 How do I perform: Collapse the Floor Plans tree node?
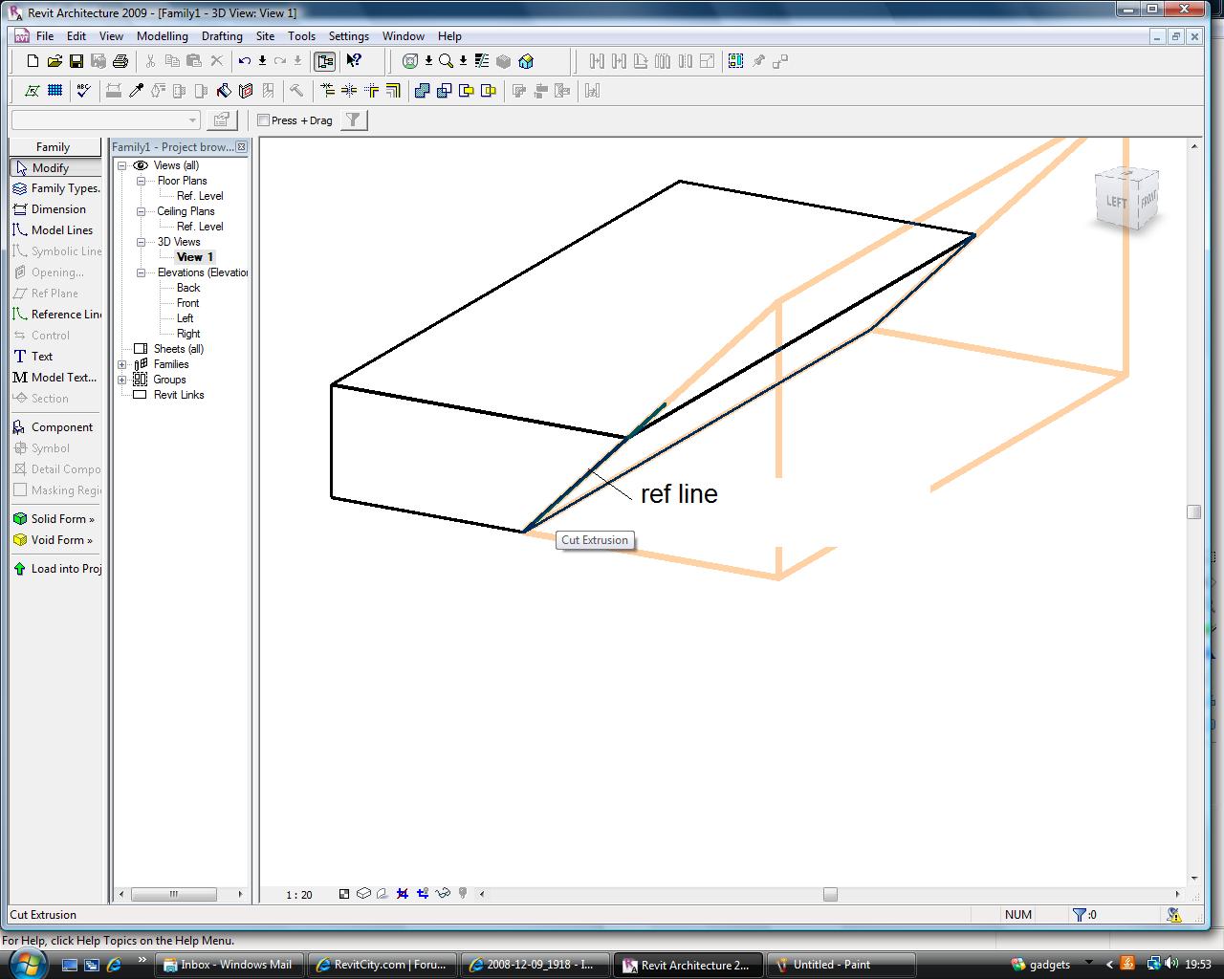click(141, 181)
